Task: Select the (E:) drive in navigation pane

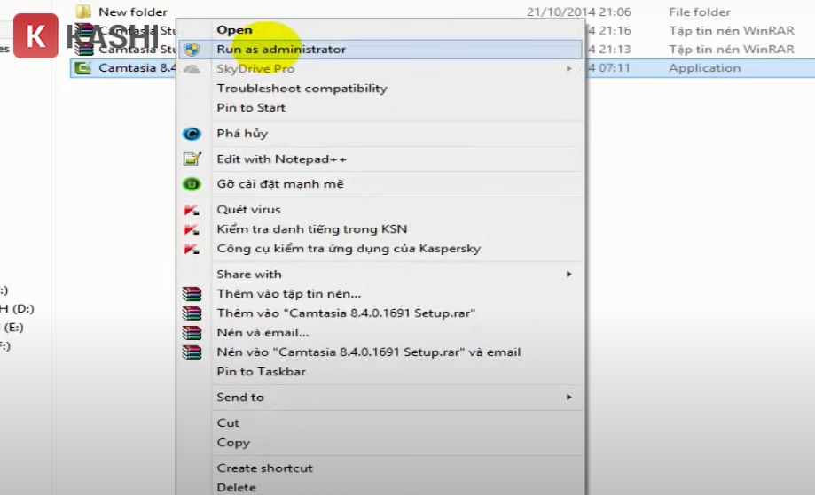Action: coord(13,328)
